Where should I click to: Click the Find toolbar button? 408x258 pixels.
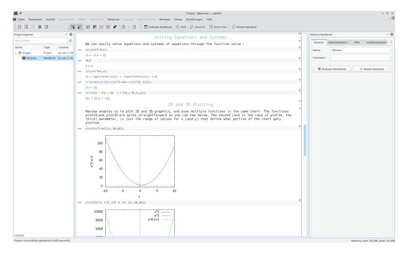click(x=181, y=27)
